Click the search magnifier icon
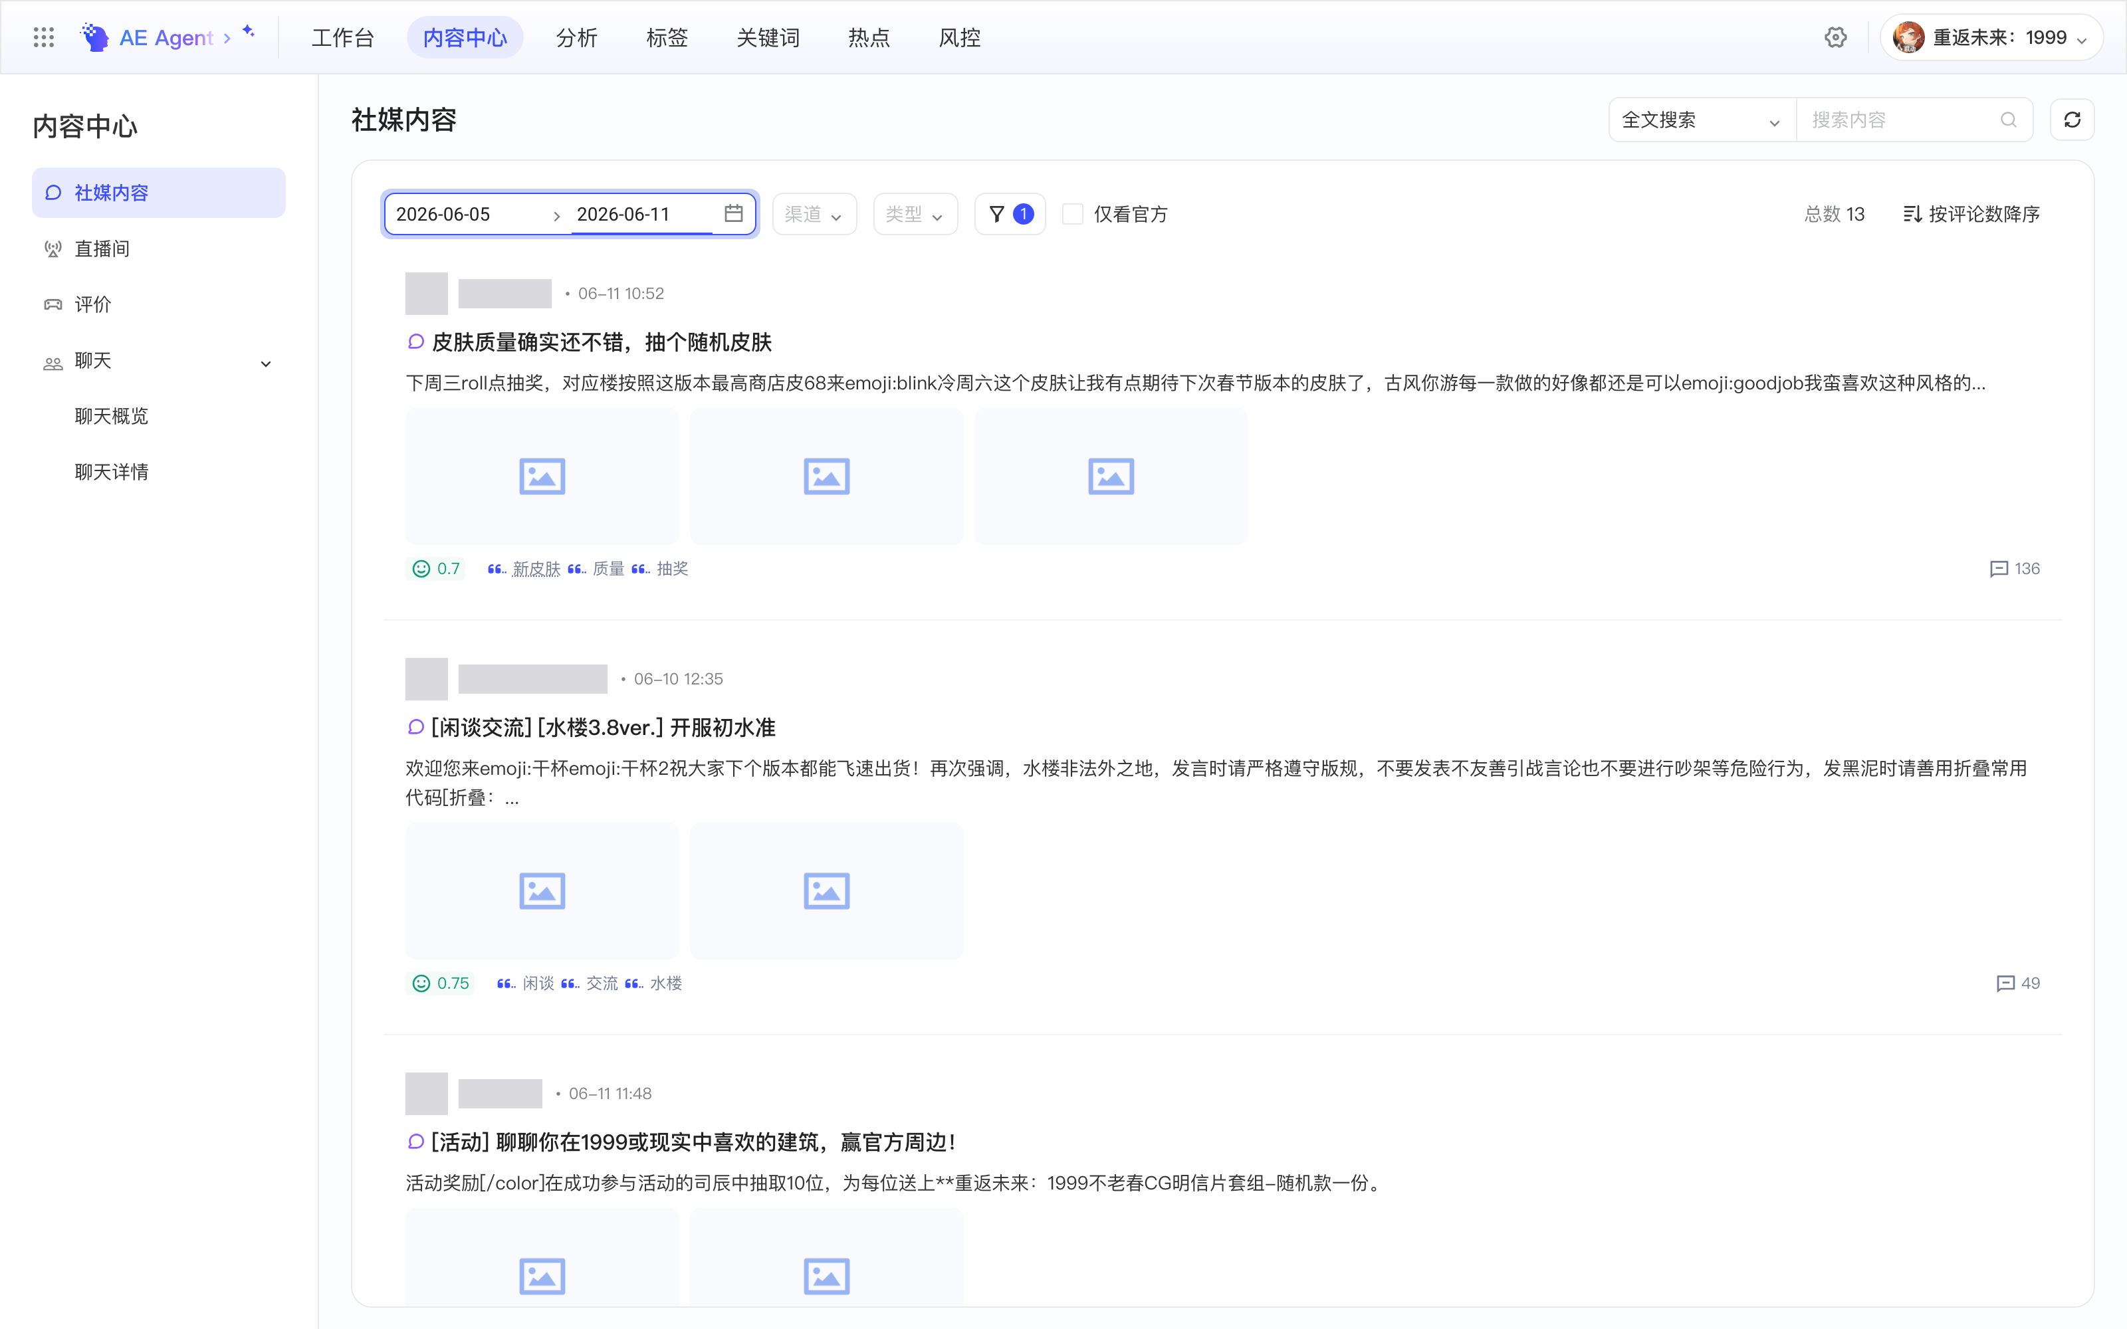2127x1329 pixels. point(2008,120)
